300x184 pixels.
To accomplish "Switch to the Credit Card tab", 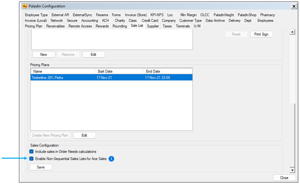I will click(x=150, y=21).
